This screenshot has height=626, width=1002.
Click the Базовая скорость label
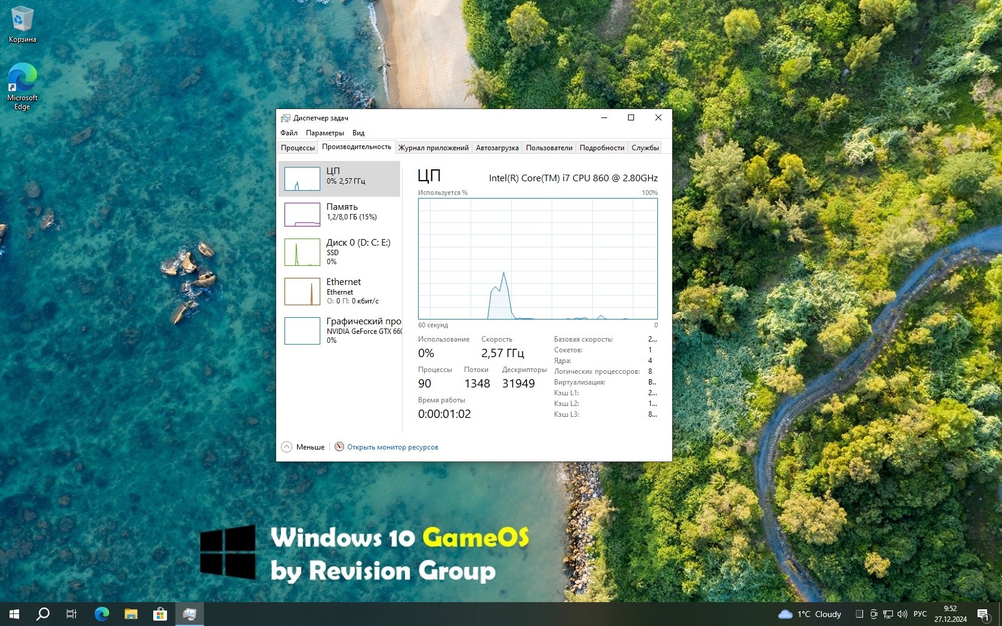pos(583,339)
